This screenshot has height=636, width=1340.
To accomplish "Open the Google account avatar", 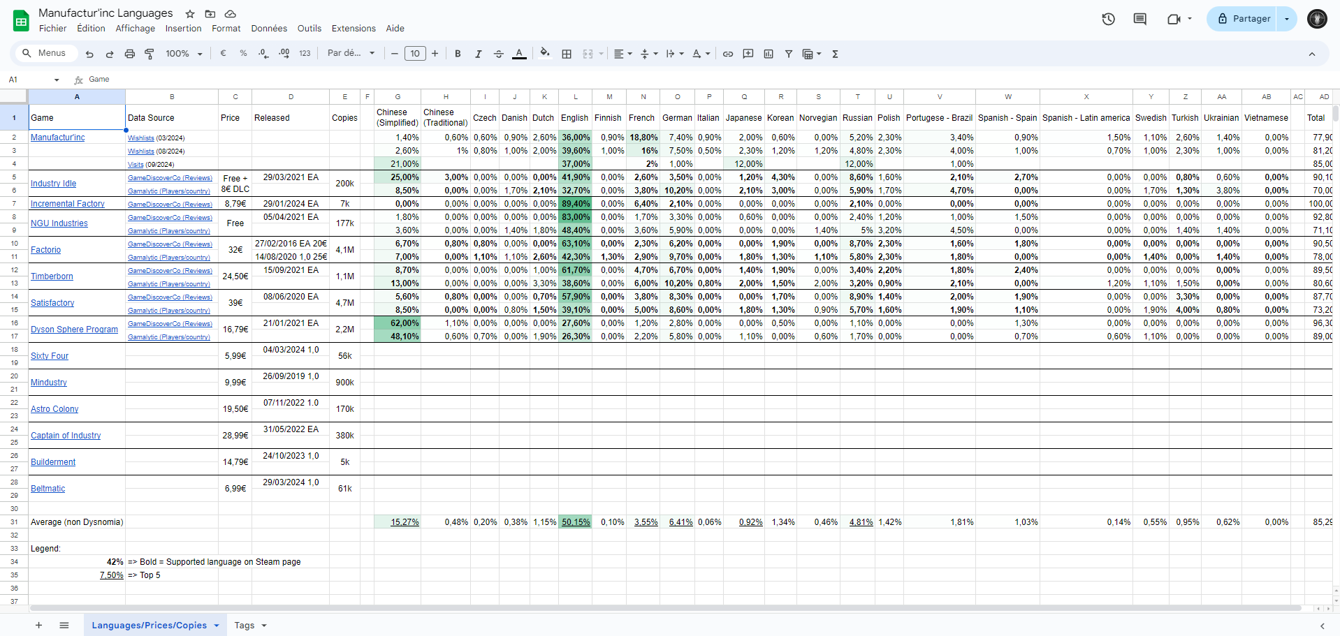I will pyautogui.click(x=1317, y=19).
